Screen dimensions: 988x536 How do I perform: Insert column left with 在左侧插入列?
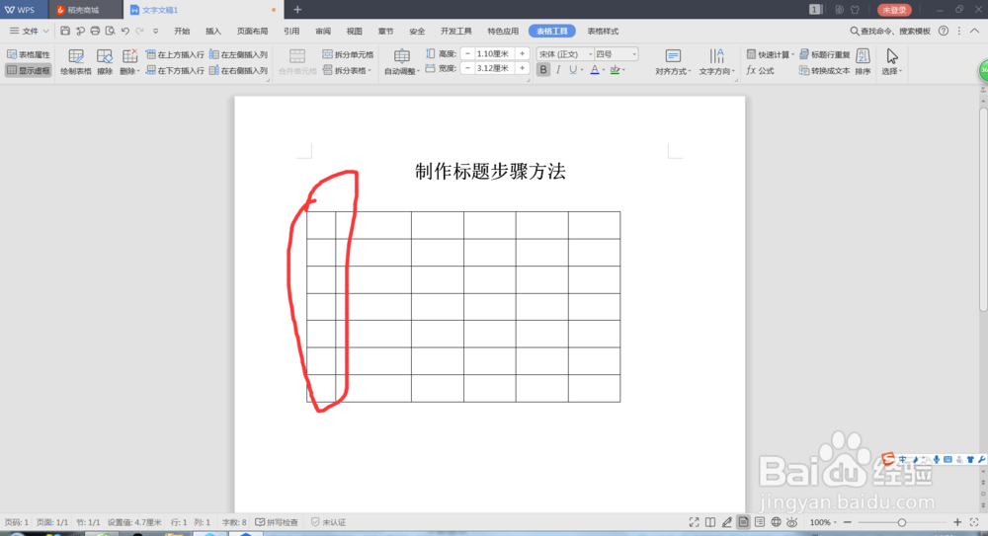tap(238, 55)
